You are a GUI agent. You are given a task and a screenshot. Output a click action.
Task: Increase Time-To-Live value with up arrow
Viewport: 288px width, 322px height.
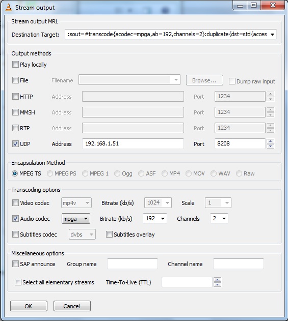click(x=218, y=279)
